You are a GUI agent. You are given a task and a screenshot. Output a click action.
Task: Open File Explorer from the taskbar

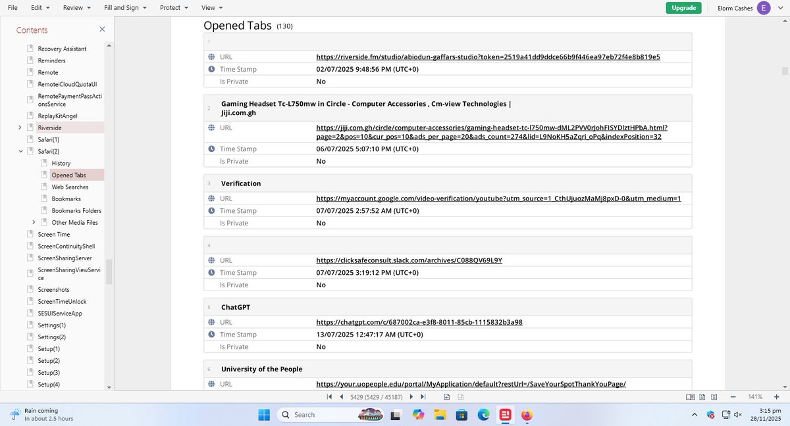point(440,415)
